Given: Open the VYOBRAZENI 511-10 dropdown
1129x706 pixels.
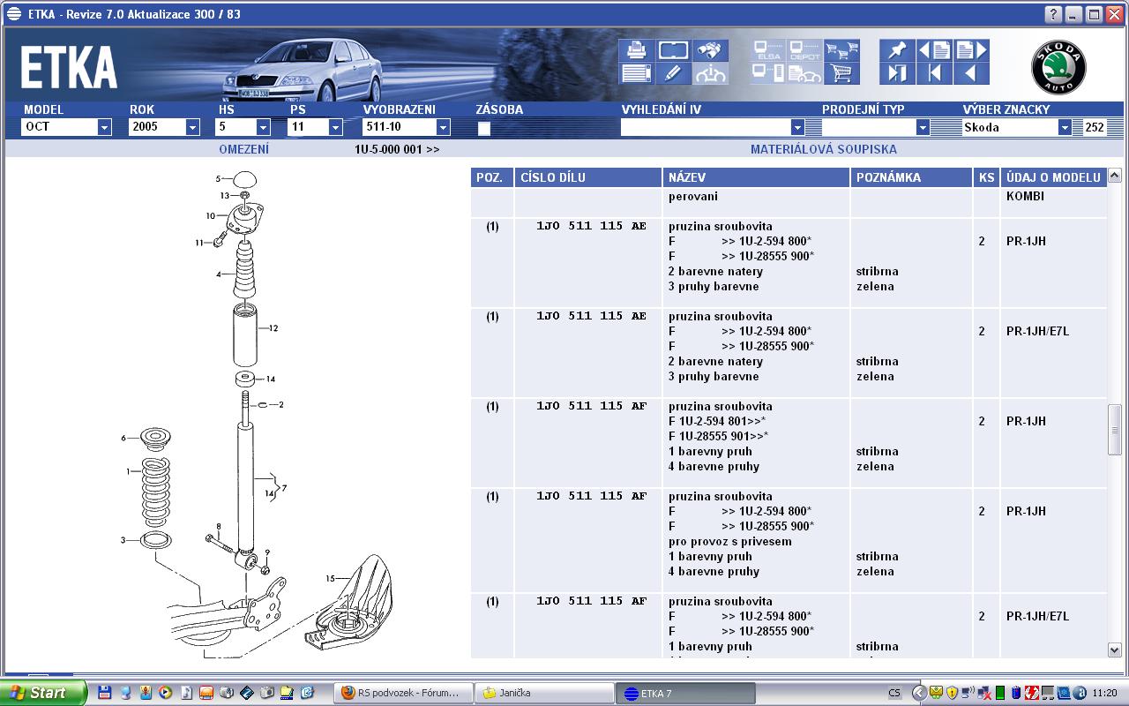Looking at the screenshot, I should 443,127.
